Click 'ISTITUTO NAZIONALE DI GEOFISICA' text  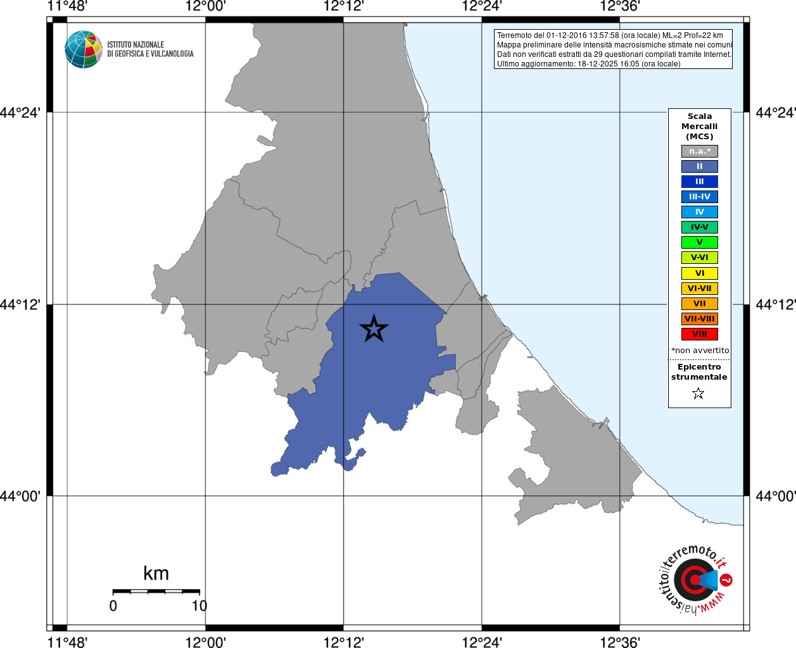(150, 49)
